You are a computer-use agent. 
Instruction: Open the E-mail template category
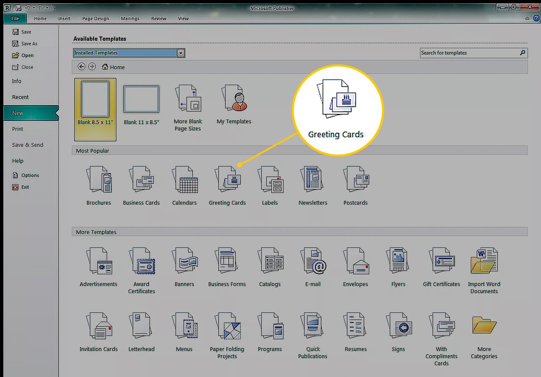(x=313, y=267)
